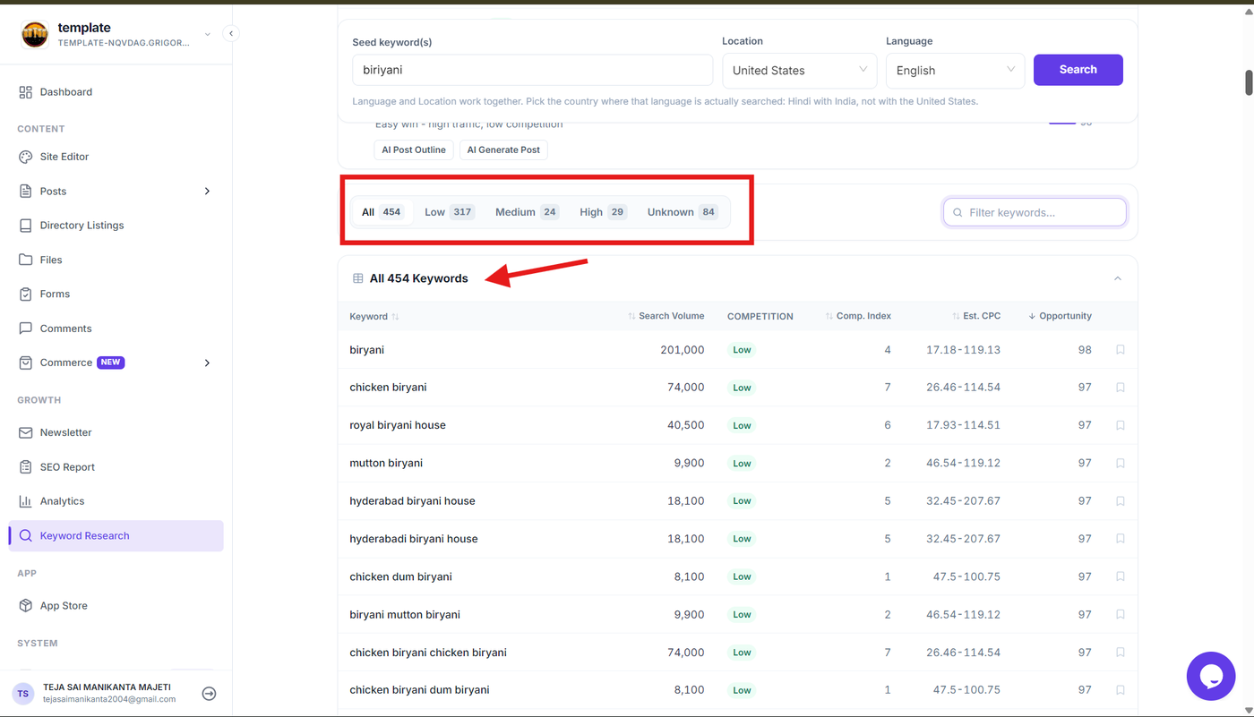Bookmark the biryani mutton biryani keyword
This screenshot has width=1254, height=717.
click(x=1120, y=615)
